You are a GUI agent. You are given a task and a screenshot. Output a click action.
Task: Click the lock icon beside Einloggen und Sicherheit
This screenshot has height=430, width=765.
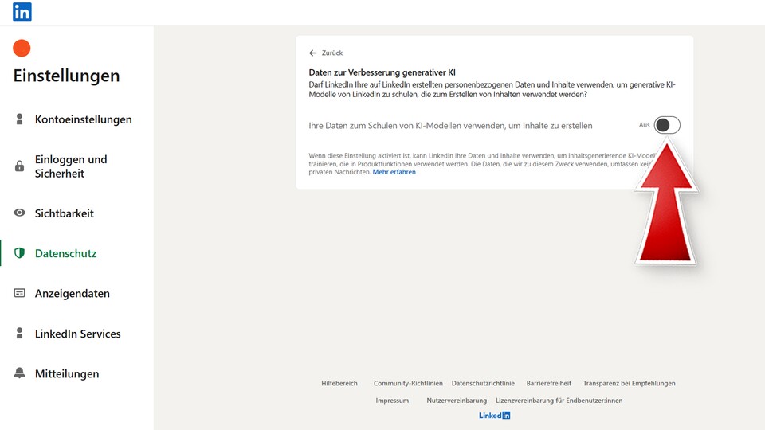pos(20,166)
